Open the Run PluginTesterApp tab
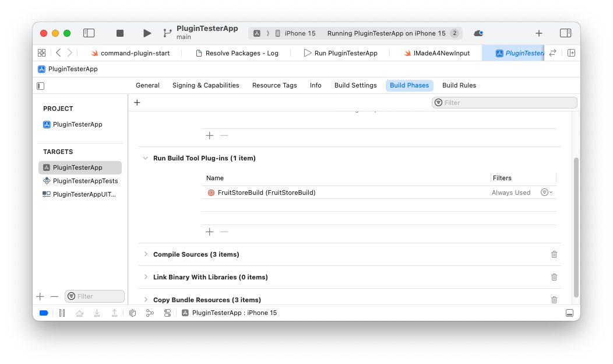 click(x=341, y=53)
